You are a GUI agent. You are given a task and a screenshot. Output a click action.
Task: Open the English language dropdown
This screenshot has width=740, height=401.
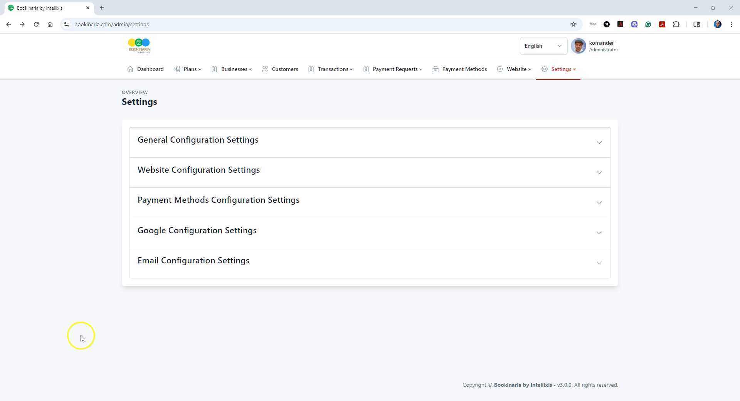[x=543, y=45]
